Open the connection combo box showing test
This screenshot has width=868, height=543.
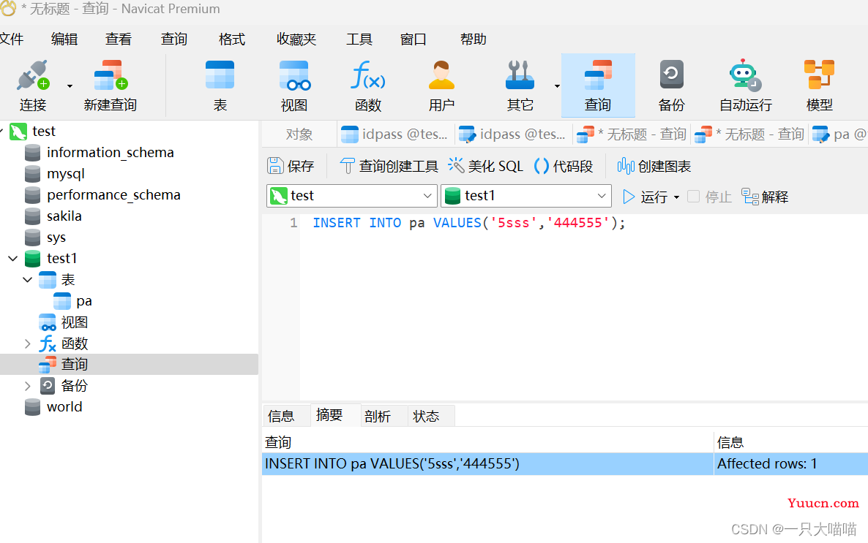click(x=352, y=196)
